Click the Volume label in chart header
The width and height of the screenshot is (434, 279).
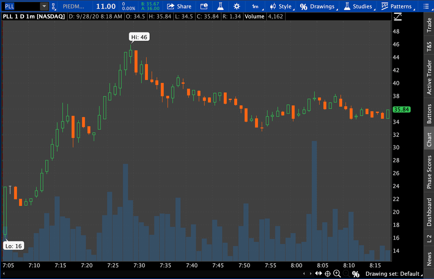coord(254,16)
